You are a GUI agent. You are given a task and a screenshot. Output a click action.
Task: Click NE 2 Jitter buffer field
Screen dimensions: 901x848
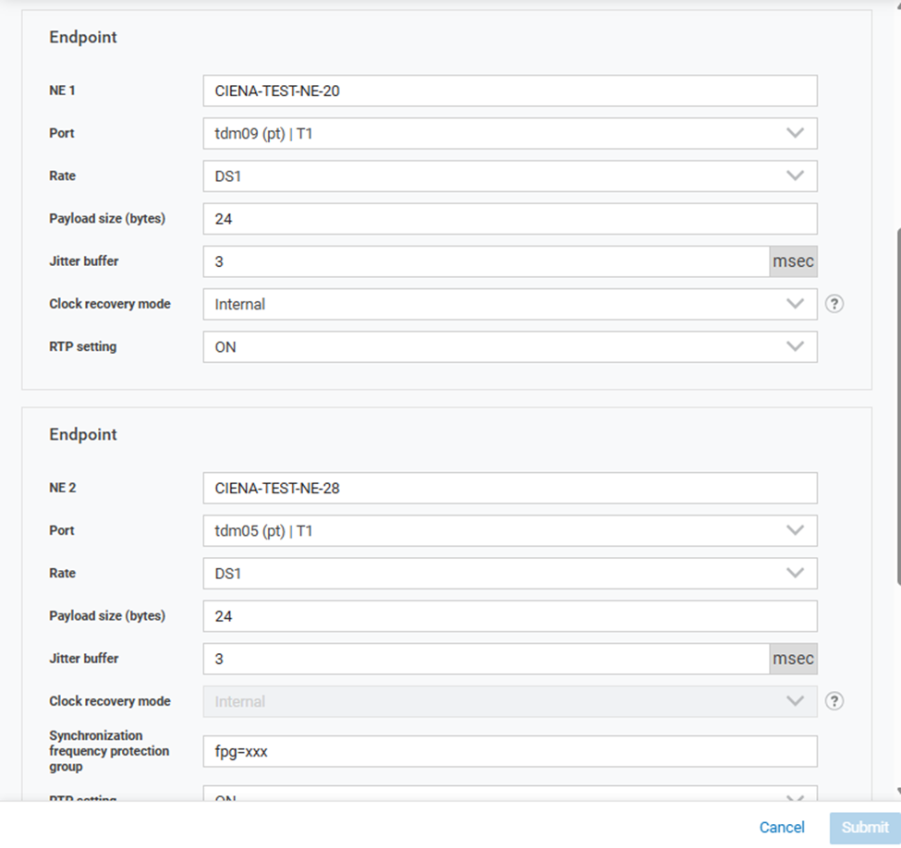486,659
